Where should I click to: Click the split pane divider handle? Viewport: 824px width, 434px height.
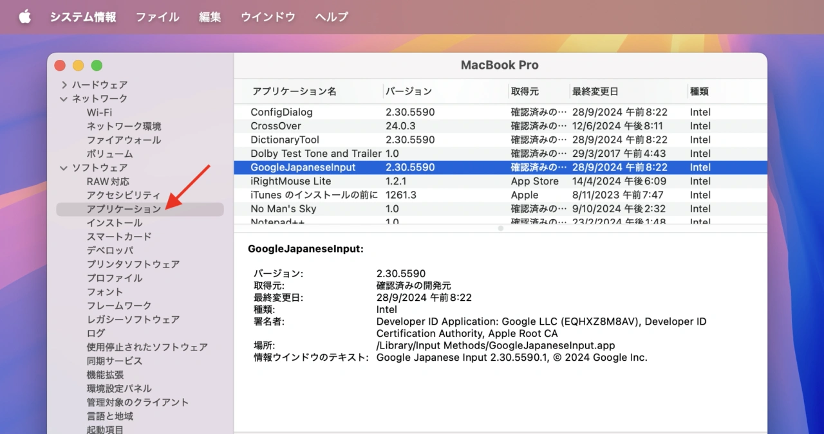tap(500, 228)
